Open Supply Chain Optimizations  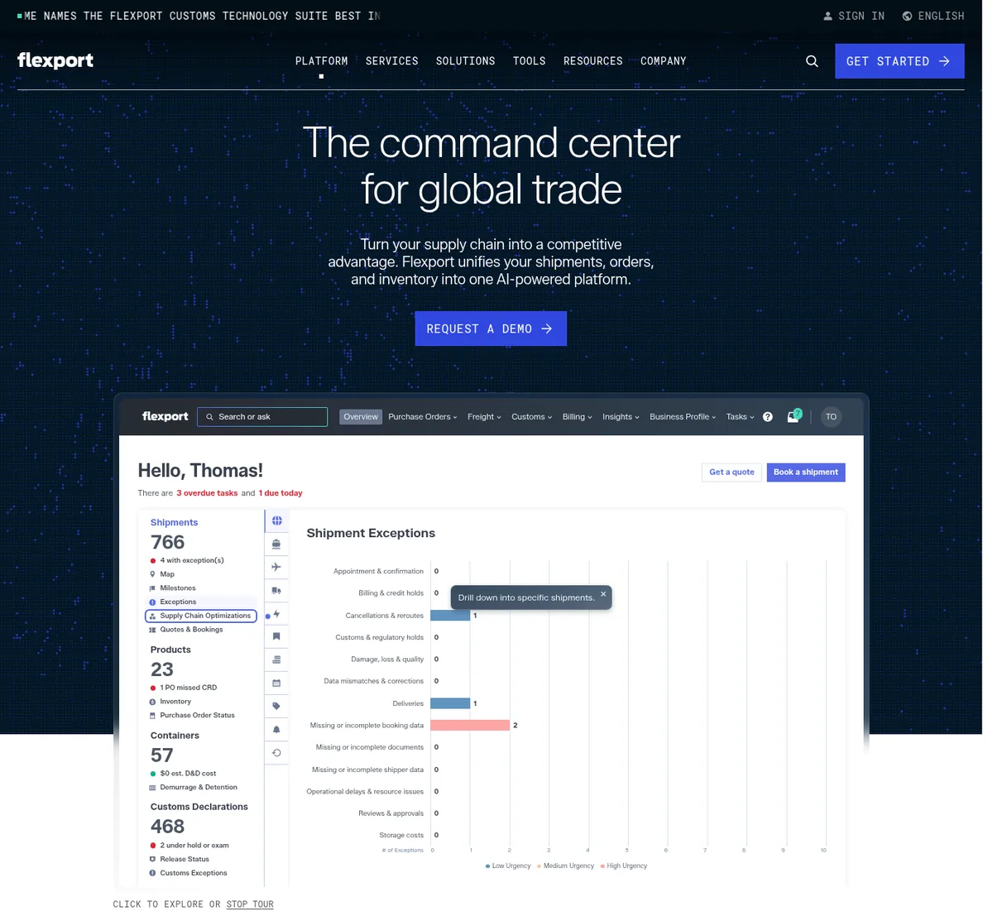pos(201,616)
